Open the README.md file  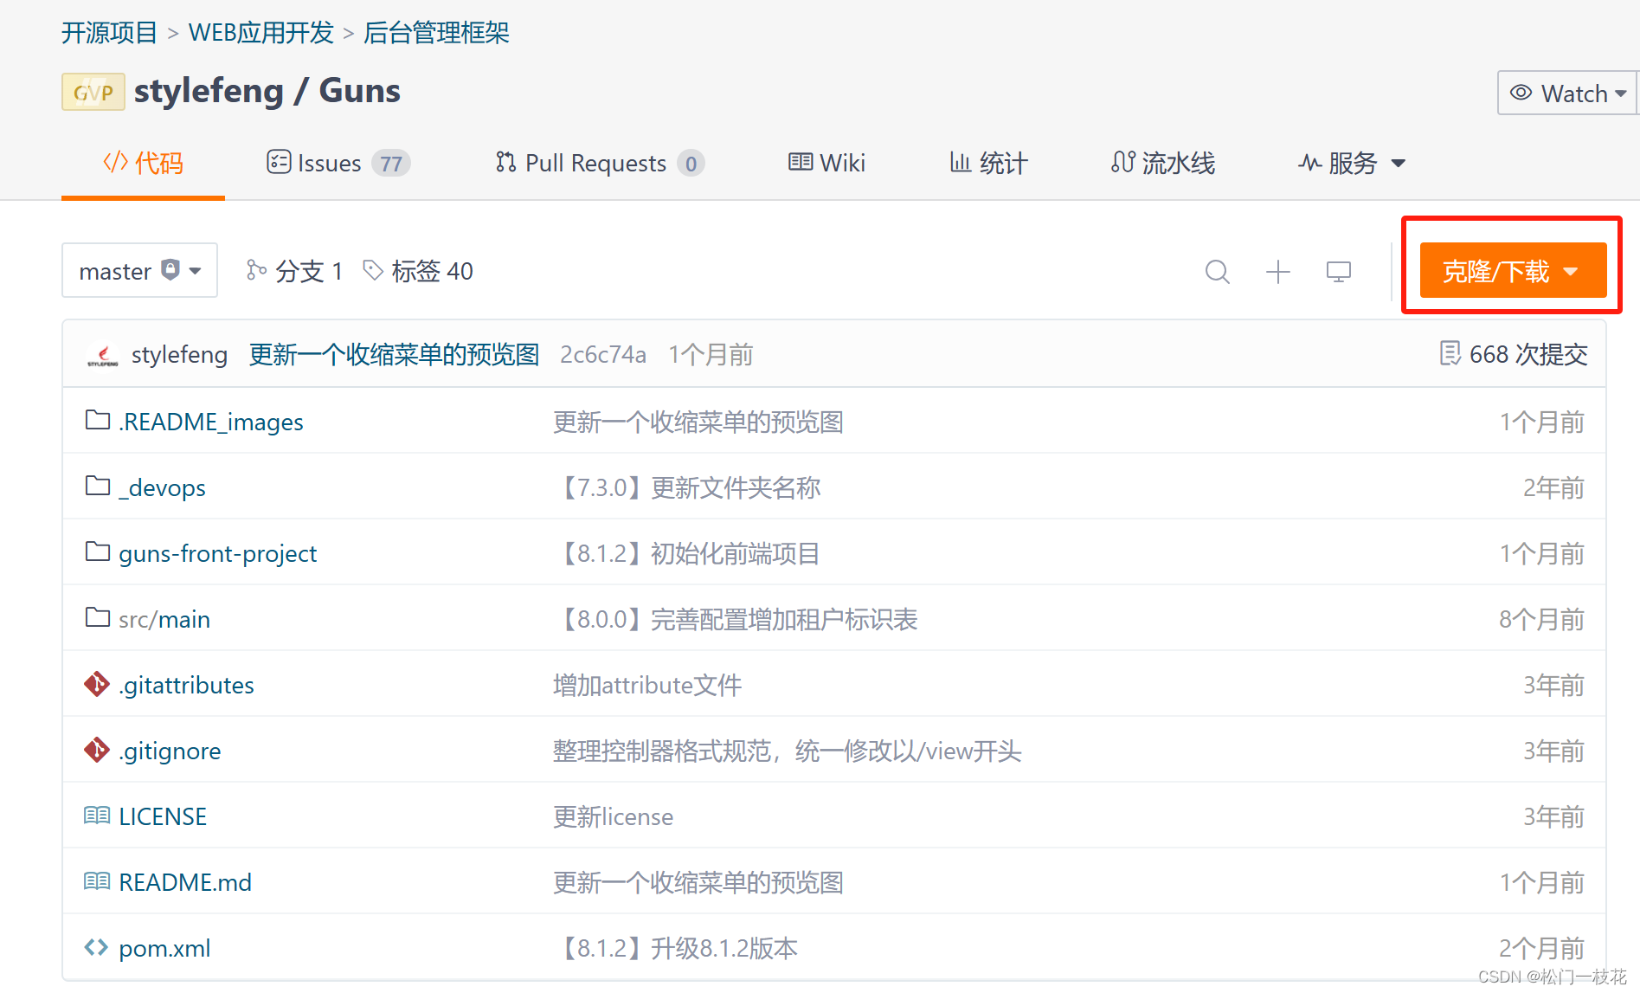184,881
